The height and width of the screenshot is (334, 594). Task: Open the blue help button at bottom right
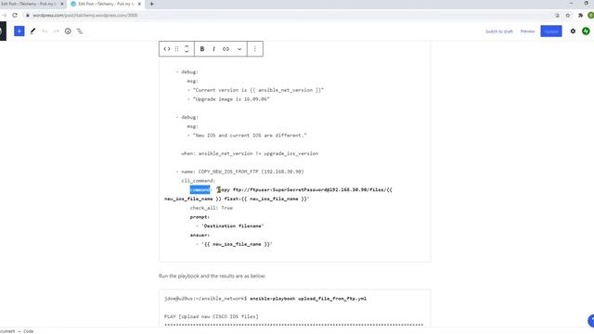[591, 321]
